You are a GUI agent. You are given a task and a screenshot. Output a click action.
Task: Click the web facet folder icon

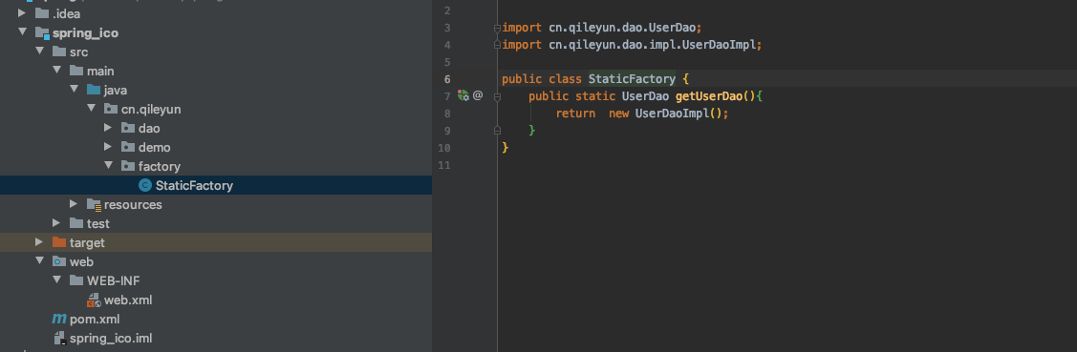[59, 261]
